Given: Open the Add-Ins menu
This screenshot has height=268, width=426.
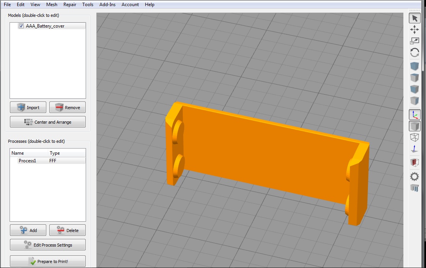Looking at the screenshot, I should click(107, 4).
